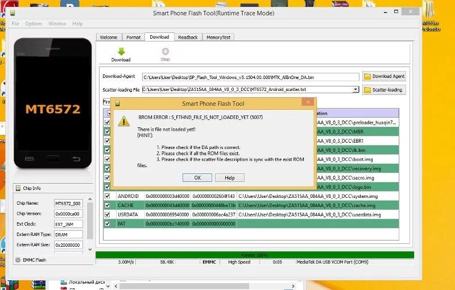The image size is (455, 290).
Task: Toggle the checkbox for the boot.img row
Action: (107, 159)
